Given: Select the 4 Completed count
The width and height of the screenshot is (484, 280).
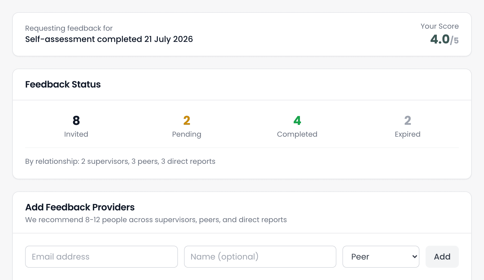Looking at the screenshot, I should pyautogui.click(x=297, y=121).
